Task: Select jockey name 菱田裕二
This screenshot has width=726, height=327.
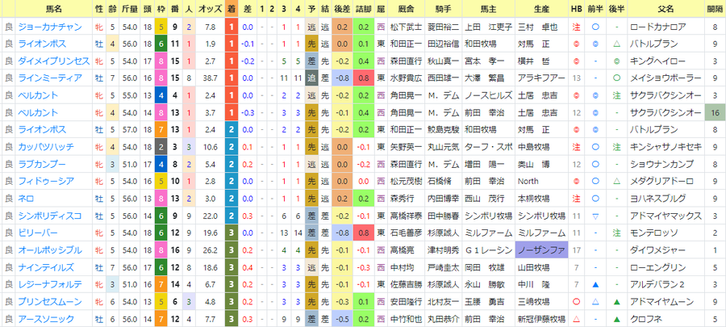Action: pyautogui.click(x=443, y=27)
